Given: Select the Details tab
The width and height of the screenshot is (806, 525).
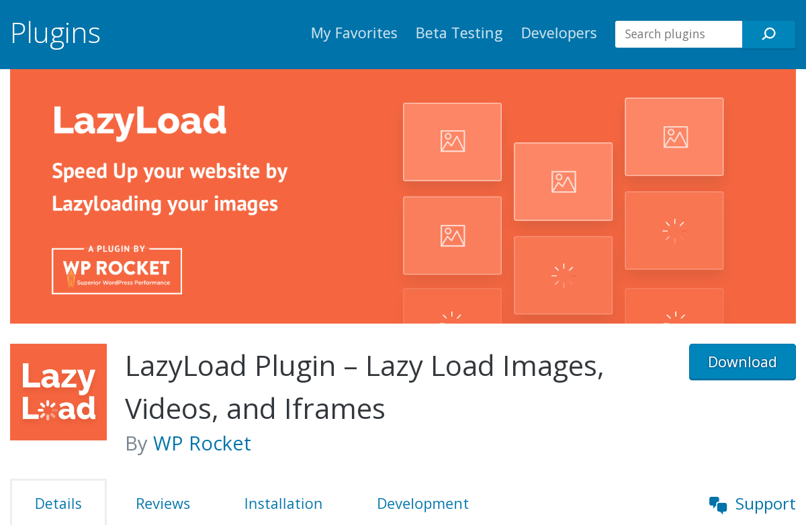Looking at the screenshot, I should (x=58, y=503).
